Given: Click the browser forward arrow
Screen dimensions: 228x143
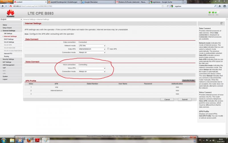Looking at the screenshot, I should point(6,6).
